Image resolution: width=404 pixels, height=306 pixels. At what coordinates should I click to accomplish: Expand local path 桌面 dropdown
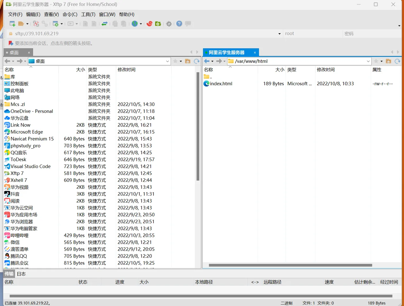point(167,61)
